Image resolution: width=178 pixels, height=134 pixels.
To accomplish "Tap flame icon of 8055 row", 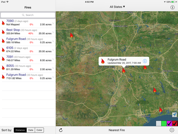I will [3, 68].
